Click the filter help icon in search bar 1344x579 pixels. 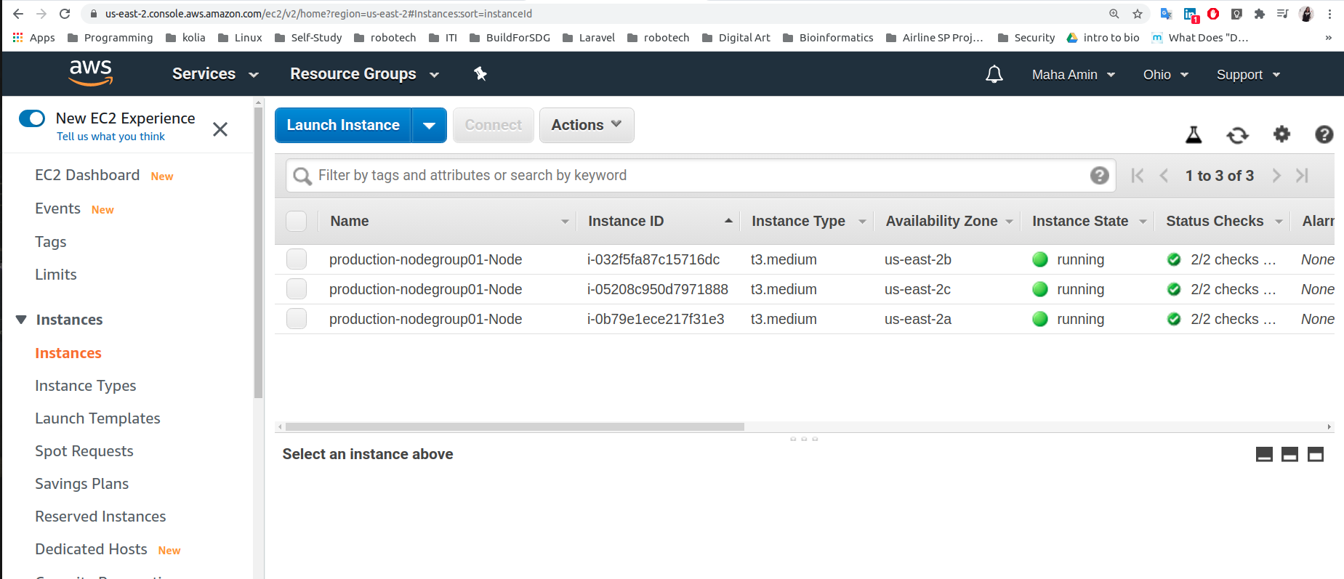1100,175
